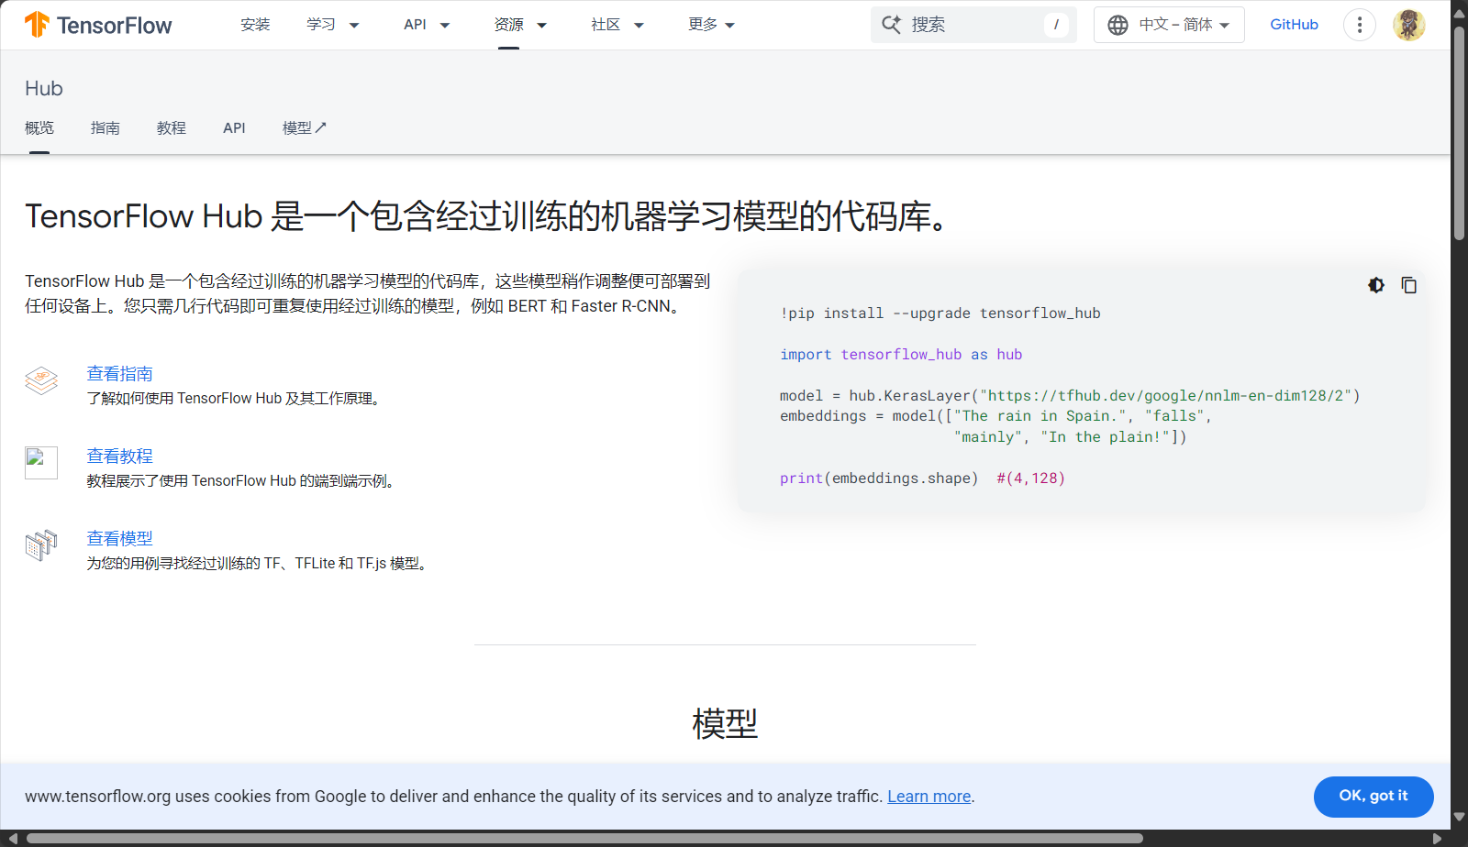This screenshot has height=847, width=1468.
Task: Dismiss cookies with OK, got it
Action: click(1373, 797)
